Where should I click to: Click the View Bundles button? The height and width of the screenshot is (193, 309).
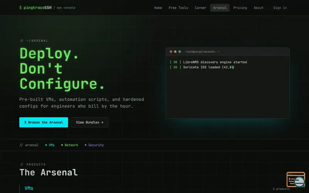click(x=90, y=122)
